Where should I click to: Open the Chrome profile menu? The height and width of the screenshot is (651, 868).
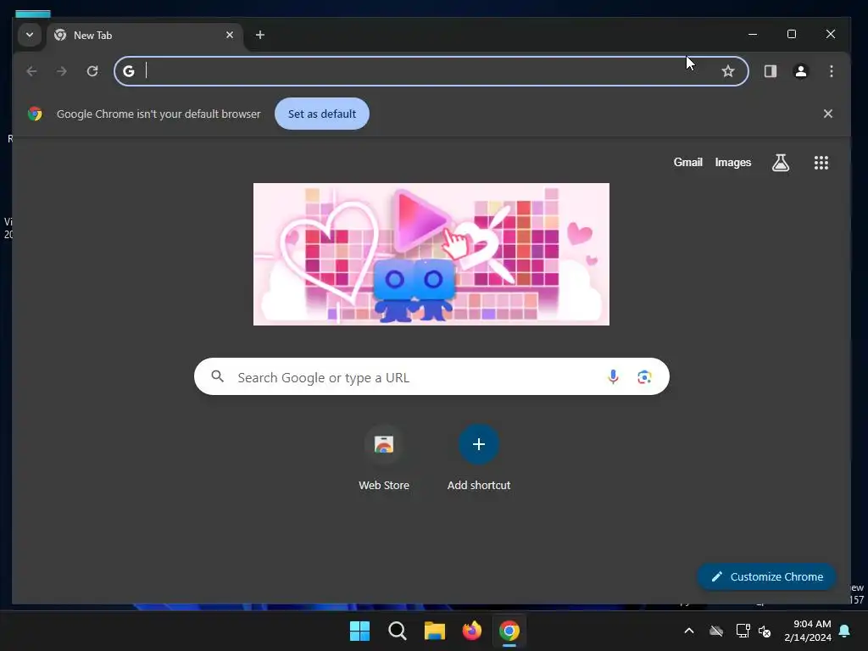[x=800, y=71]
